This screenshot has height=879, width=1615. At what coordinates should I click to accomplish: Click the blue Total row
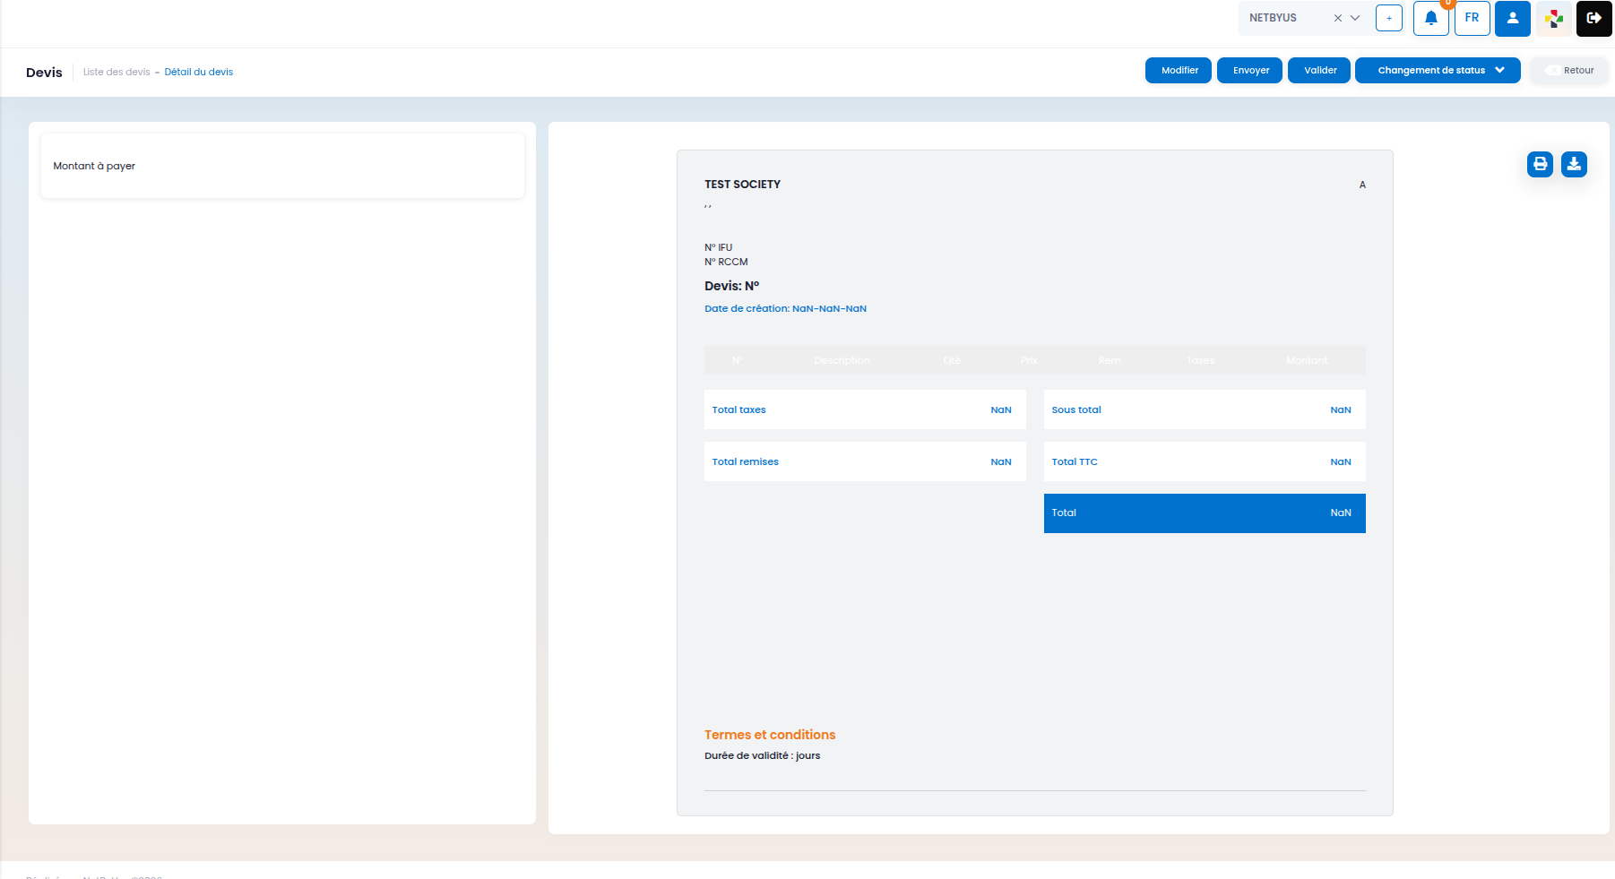click(1204, 513)
